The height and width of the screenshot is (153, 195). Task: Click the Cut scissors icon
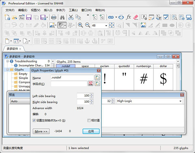pyautogui.click(x=71, y=17)
